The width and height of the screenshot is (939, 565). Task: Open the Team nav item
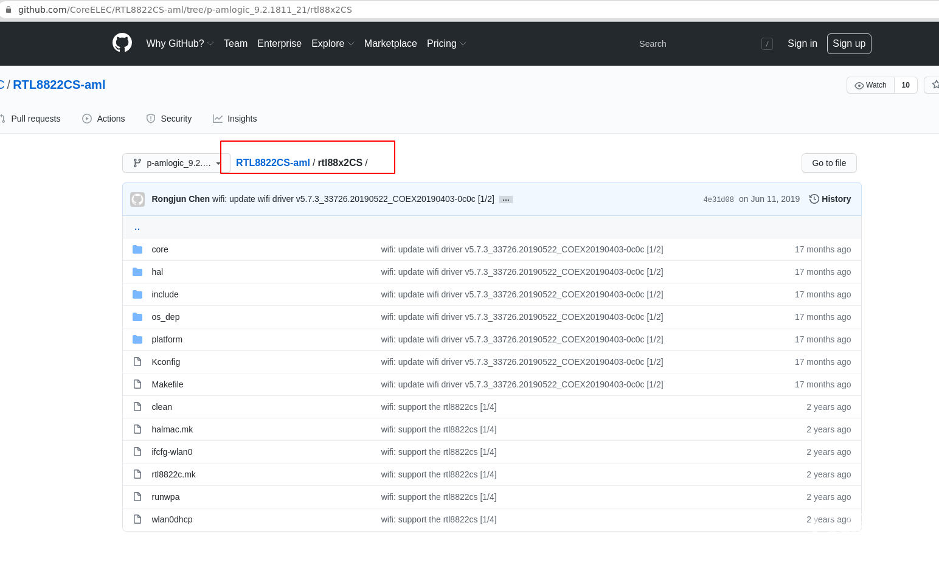pyautogui.click(x=235, y=44)
